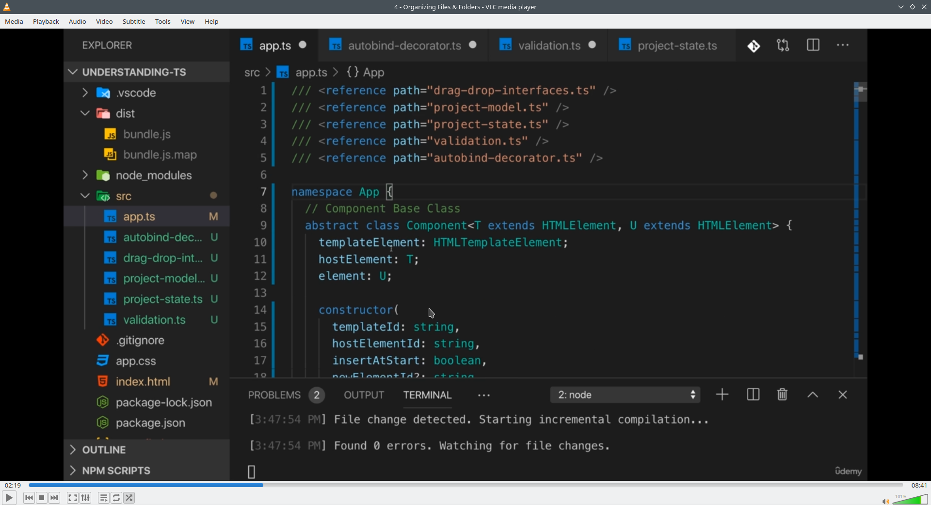Toggle random shuffle playback
Screen dimensions: 931x505
click(x=129, y=498)
